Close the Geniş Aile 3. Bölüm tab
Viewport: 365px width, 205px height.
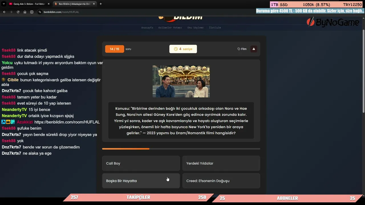48,4
